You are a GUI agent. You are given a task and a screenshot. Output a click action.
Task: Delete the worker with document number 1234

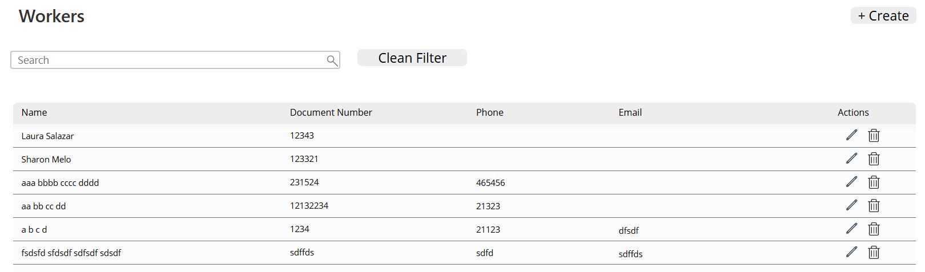[874, 229]
